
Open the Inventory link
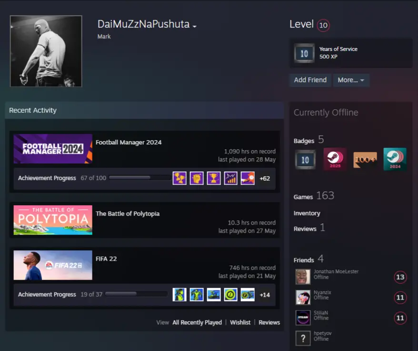(x=307, y=213)
